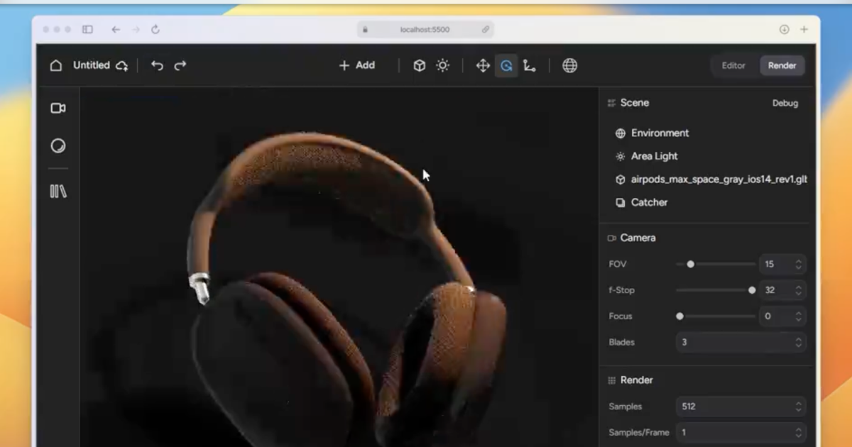Go back in browser

click(x=116, y=29)
